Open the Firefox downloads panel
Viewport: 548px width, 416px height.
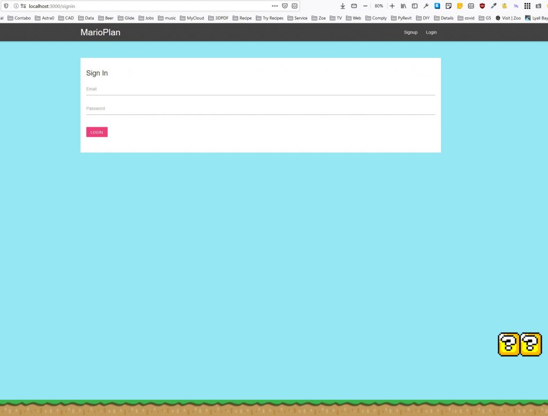[342, 6]
